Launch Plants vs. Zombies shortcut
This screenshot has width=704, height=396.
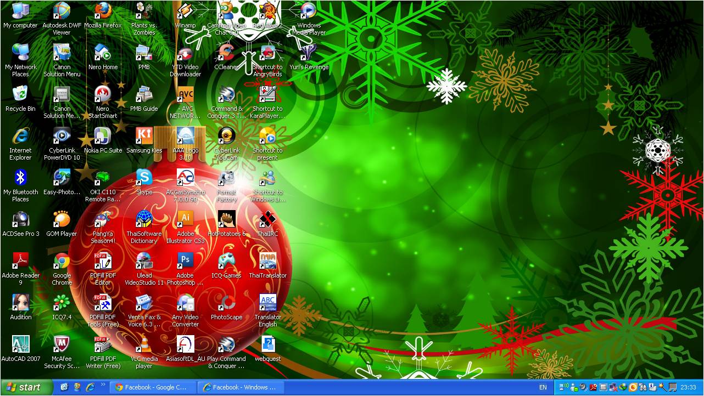(x=144, y=19)
